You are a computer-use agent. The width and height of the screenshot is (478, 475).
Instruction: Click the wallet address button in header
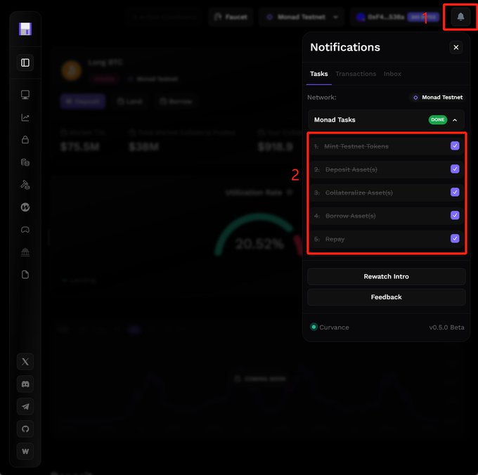click(398, 17)
